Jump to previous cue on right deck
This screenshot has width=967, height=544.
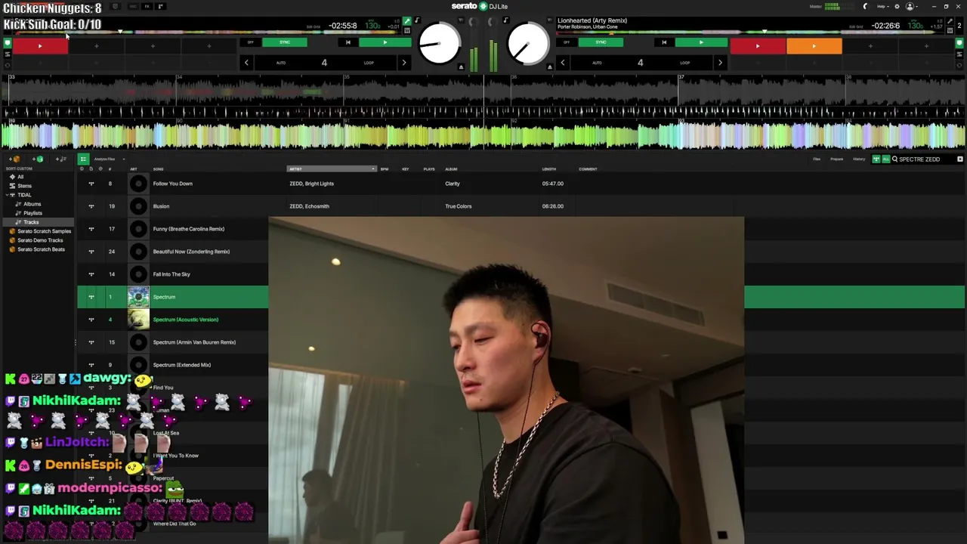pyautogui.click(x=664, y=42)
